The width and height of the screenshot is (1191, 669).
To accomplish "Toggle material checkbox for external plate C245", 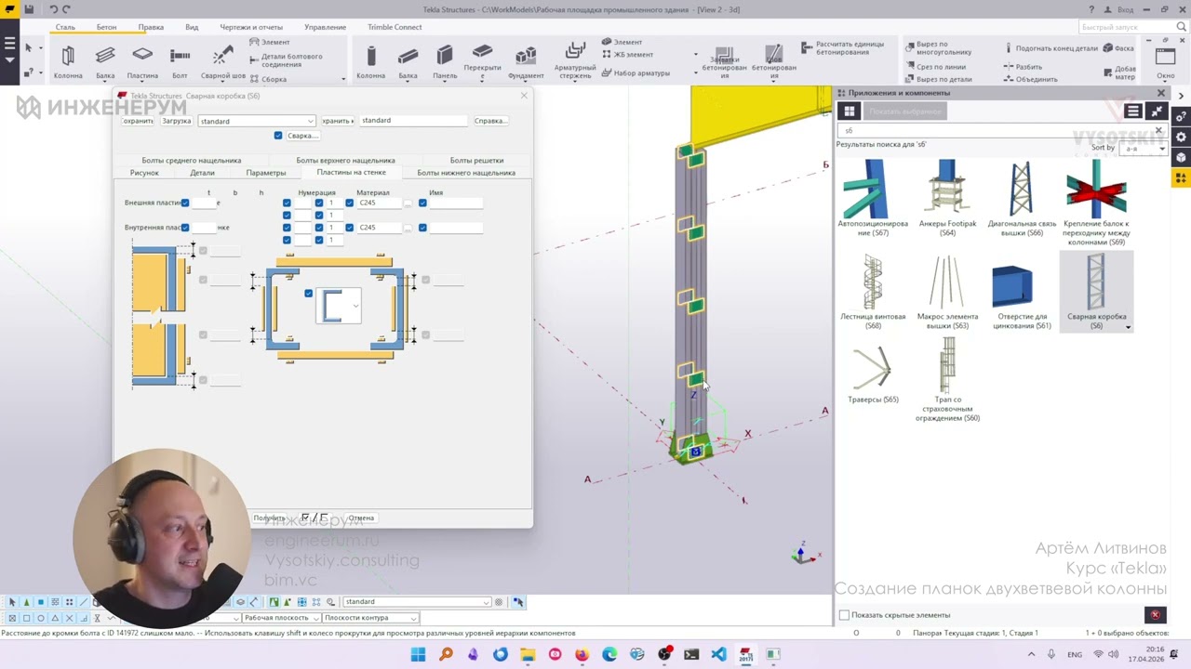I will point(350,203).
